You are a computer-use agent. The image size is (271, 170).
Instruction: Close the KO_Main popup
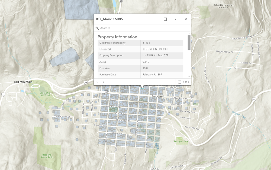pyautogui.click(x=186, y=19)
